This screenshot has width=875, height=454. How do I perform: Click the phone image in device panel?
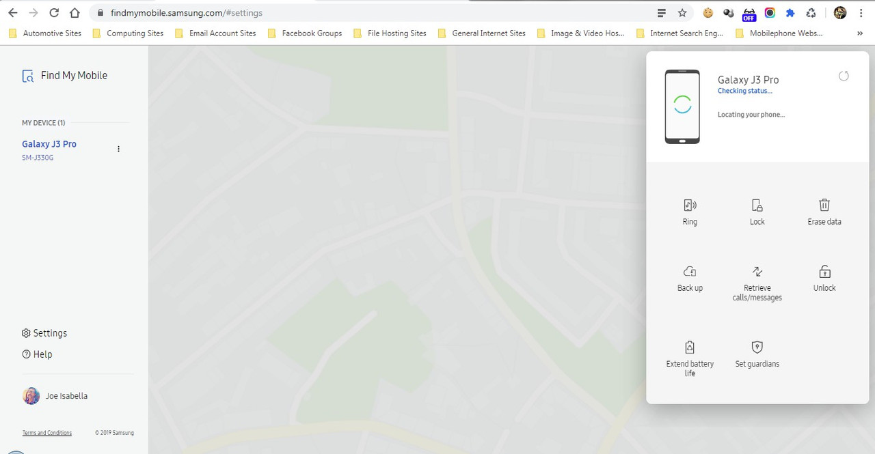pyautogui.click(x=682, y=107)
